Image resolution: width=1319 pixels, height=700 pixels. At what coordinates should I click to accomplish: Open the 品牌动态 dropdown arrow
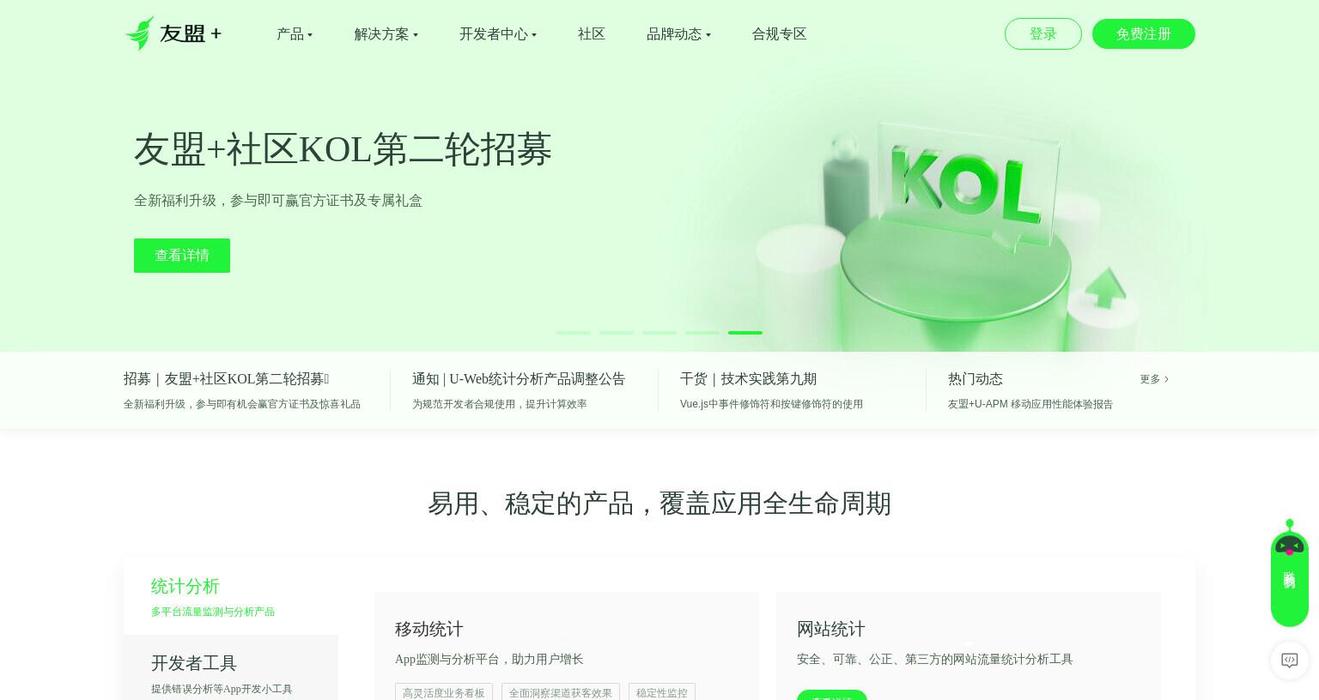[708, 35]
